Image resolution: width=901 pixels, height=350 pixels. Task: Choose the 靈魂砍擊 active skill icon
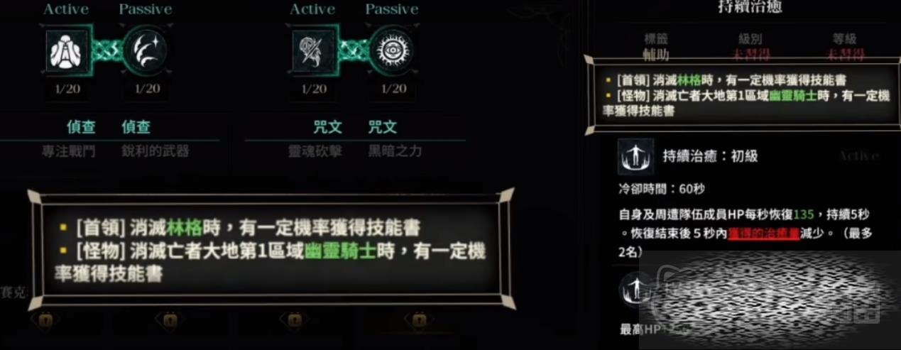313,50
